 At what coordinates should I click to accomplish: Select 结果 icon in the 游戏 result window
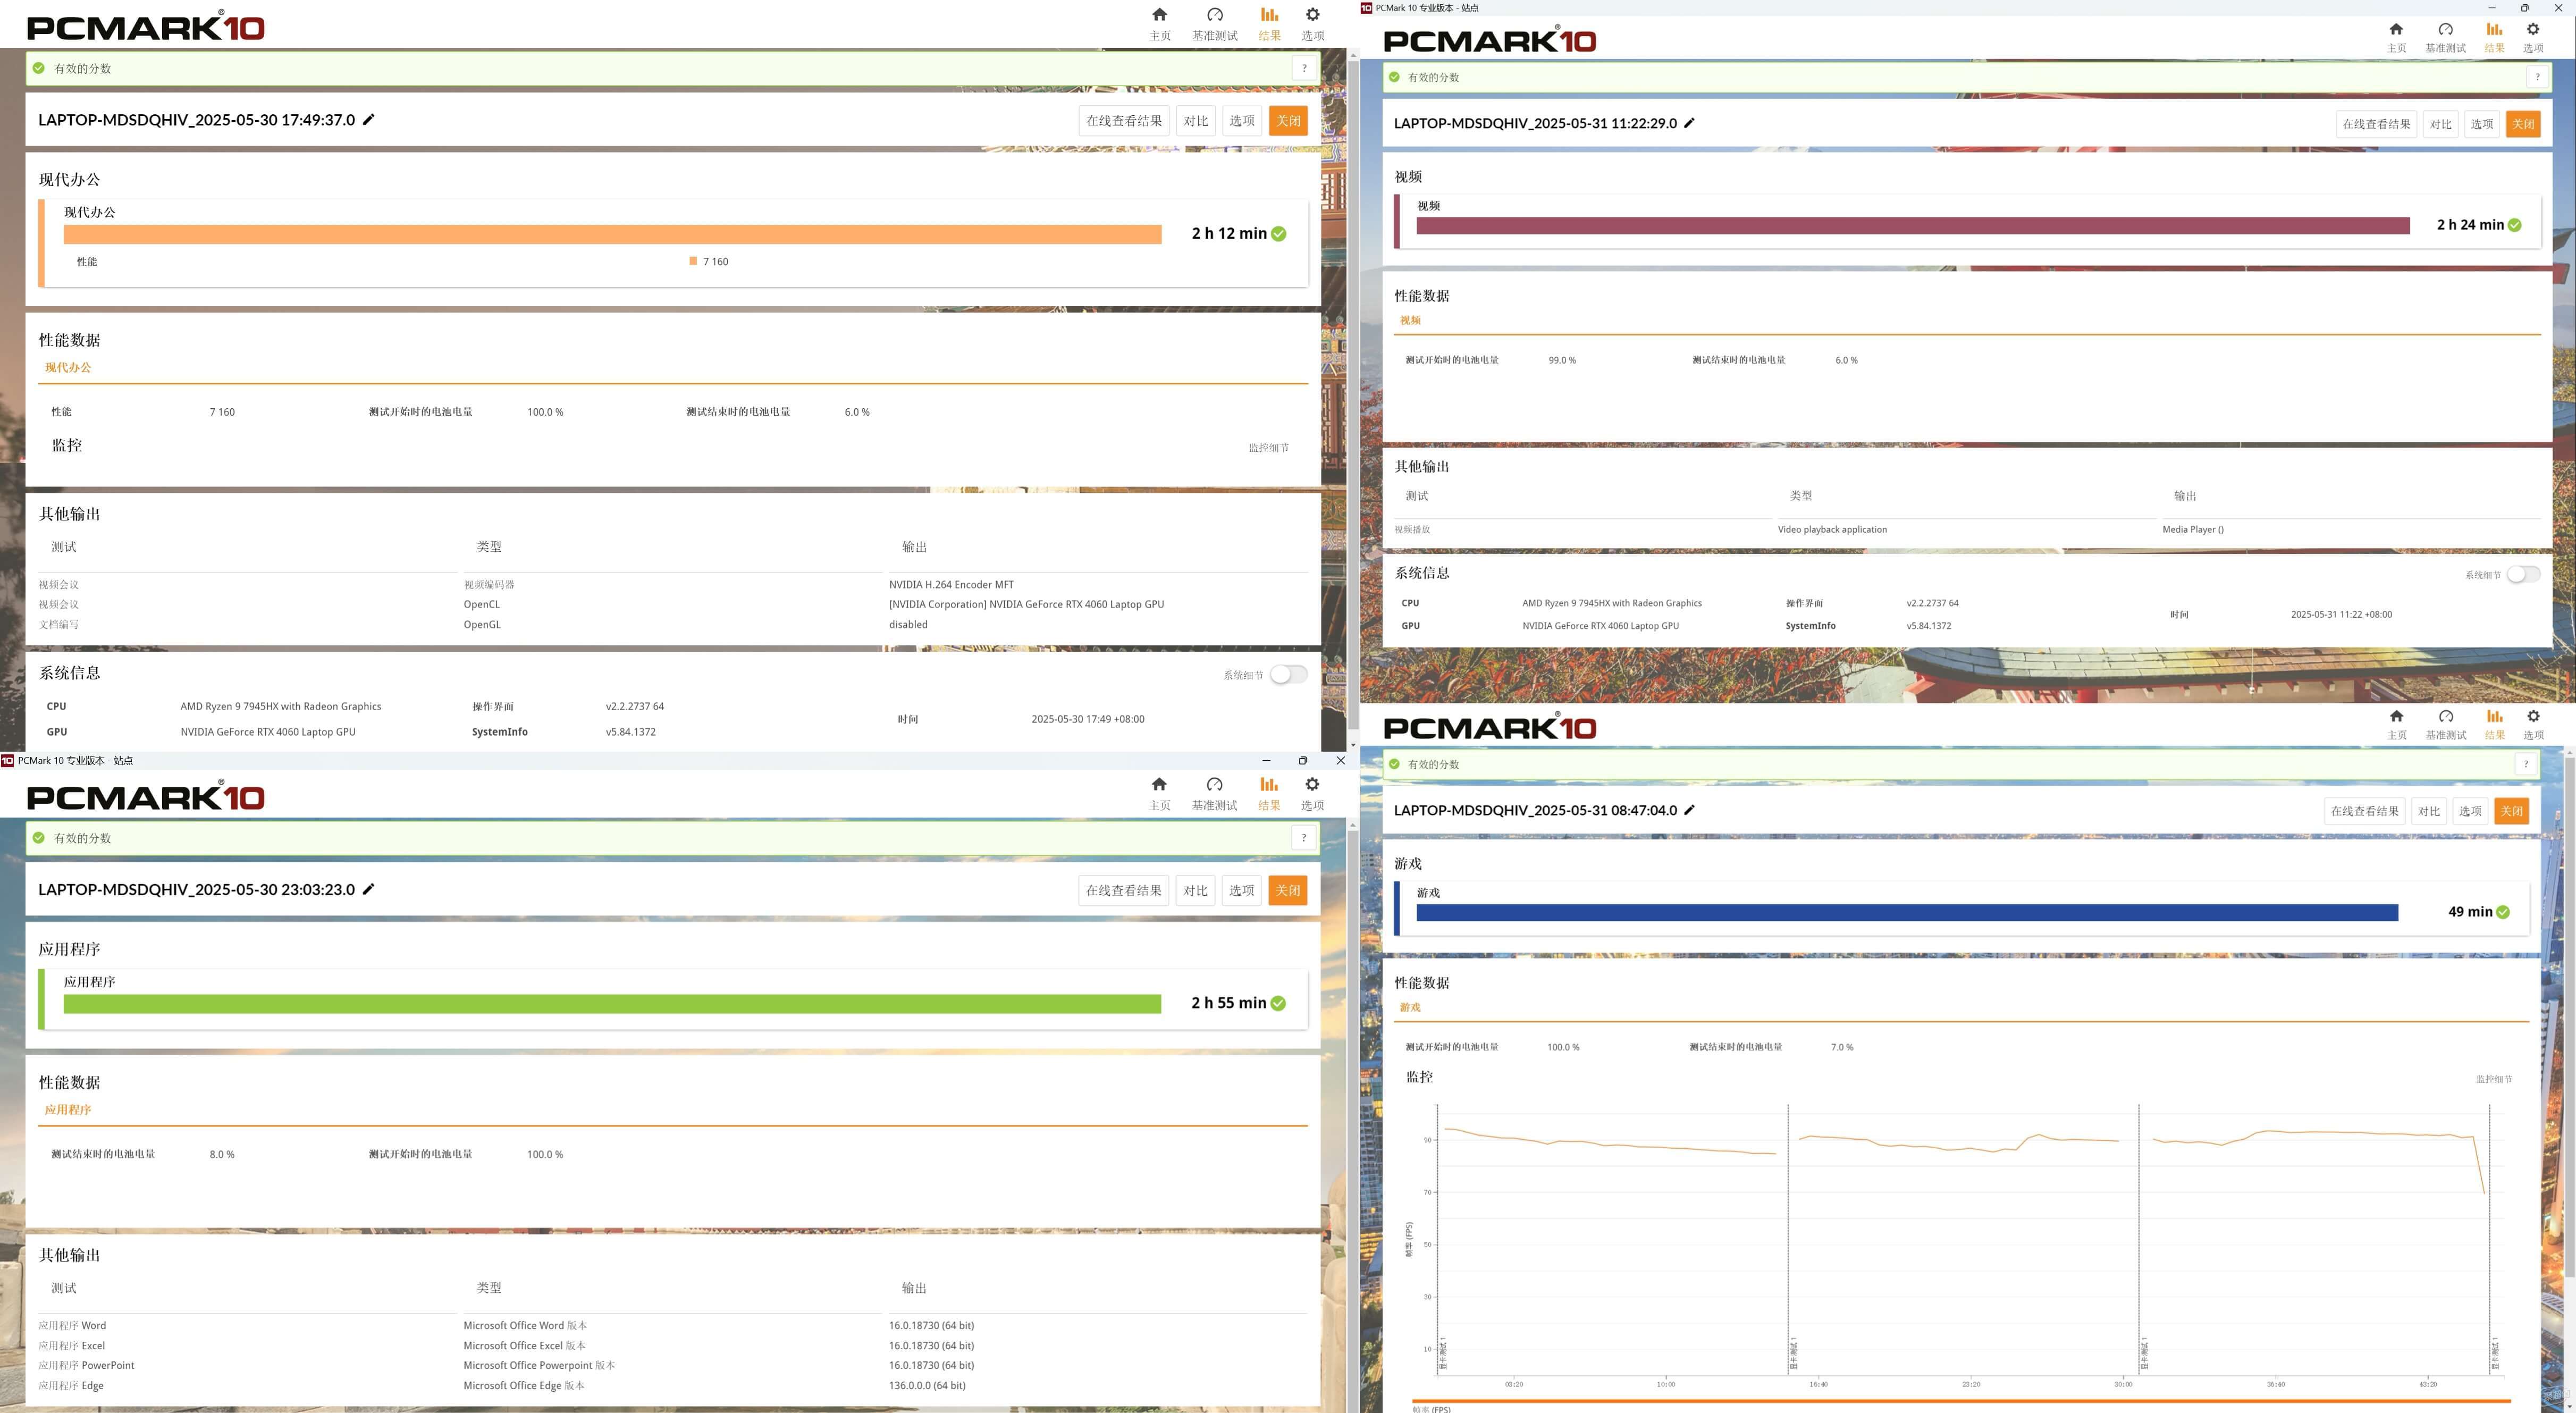[x=2494, y=724]
